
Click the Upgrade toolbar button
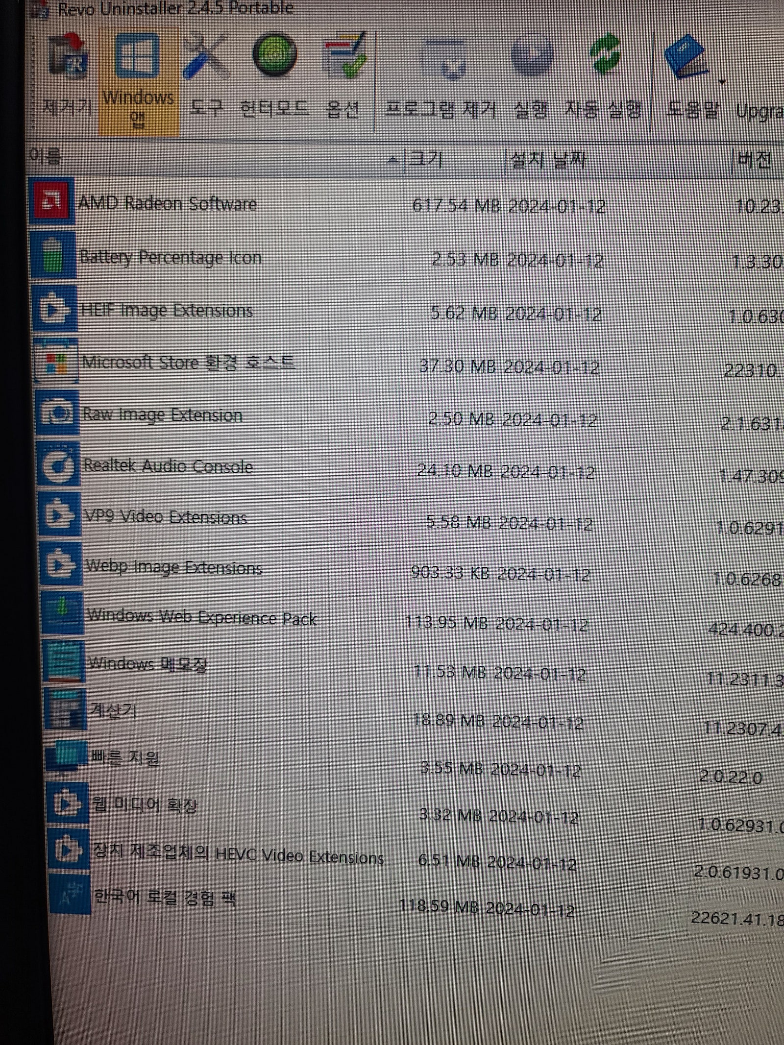pos(759,112)
